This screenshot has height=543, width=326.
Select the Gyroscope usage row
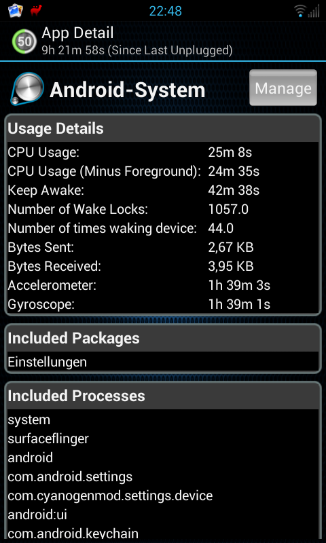[x=163, y=304]
